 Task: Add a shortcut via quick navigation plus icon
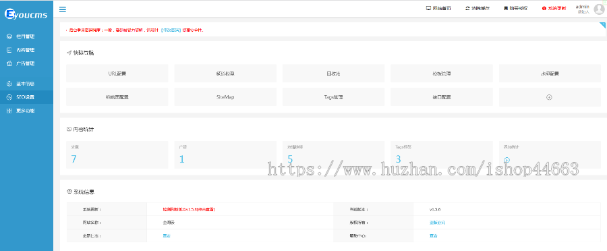(549, 97)
